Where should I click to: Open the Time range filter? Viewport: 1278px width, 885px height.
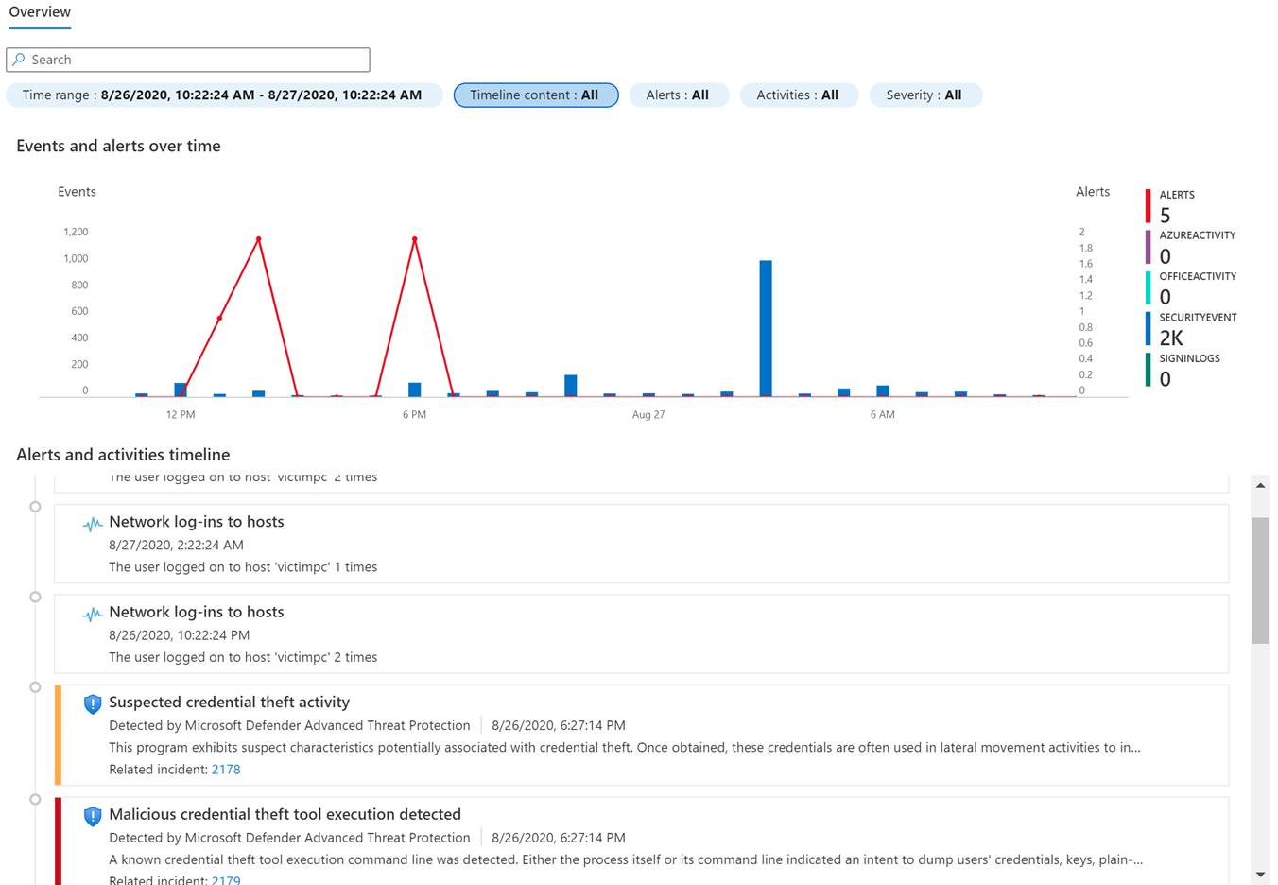click(223, 95)
